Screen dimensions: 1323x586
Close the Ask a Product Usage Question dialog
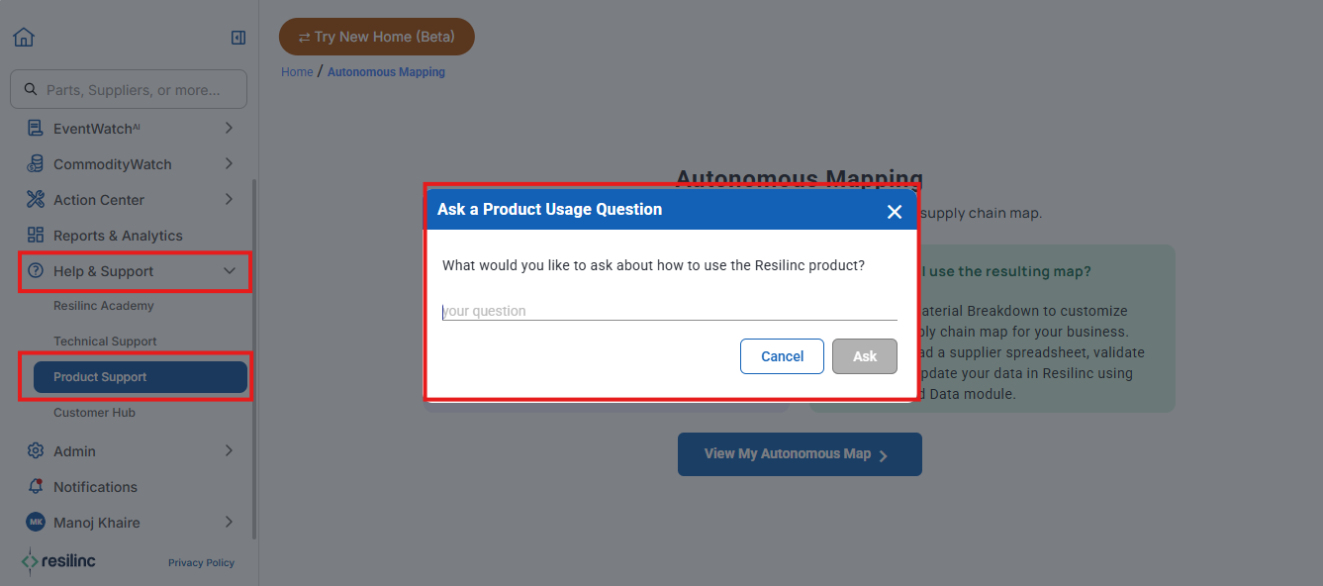click(895, 212)
